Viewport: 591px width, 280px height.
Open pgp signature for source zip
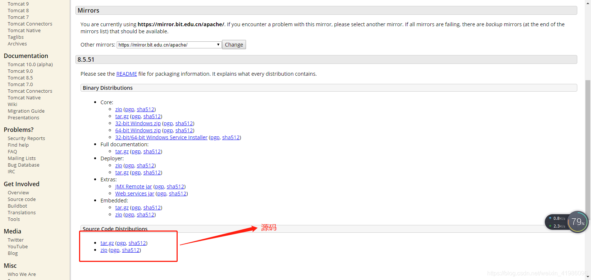pos(115,250)
